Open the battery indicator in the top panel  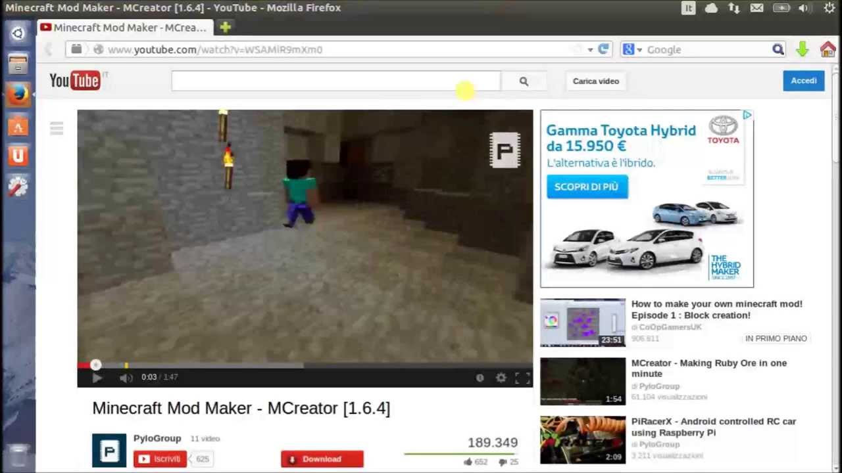(x=781, y=8)
